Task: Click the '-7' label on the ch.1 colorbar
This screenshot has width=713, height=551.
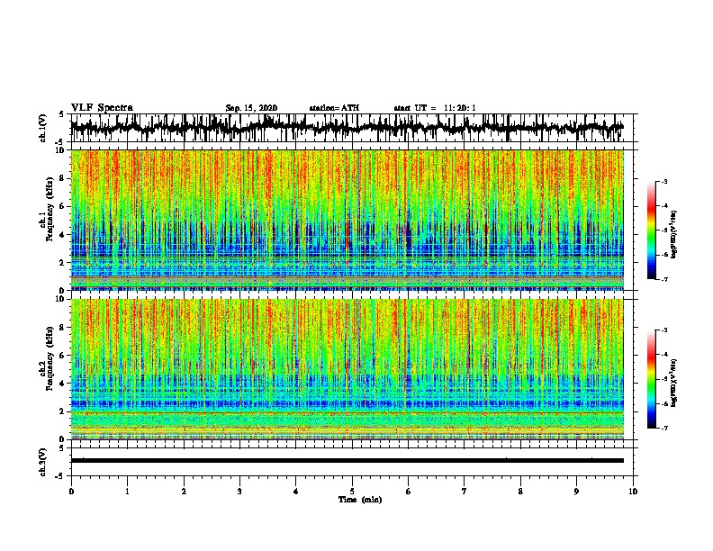Action: click(x=663, y=279)
